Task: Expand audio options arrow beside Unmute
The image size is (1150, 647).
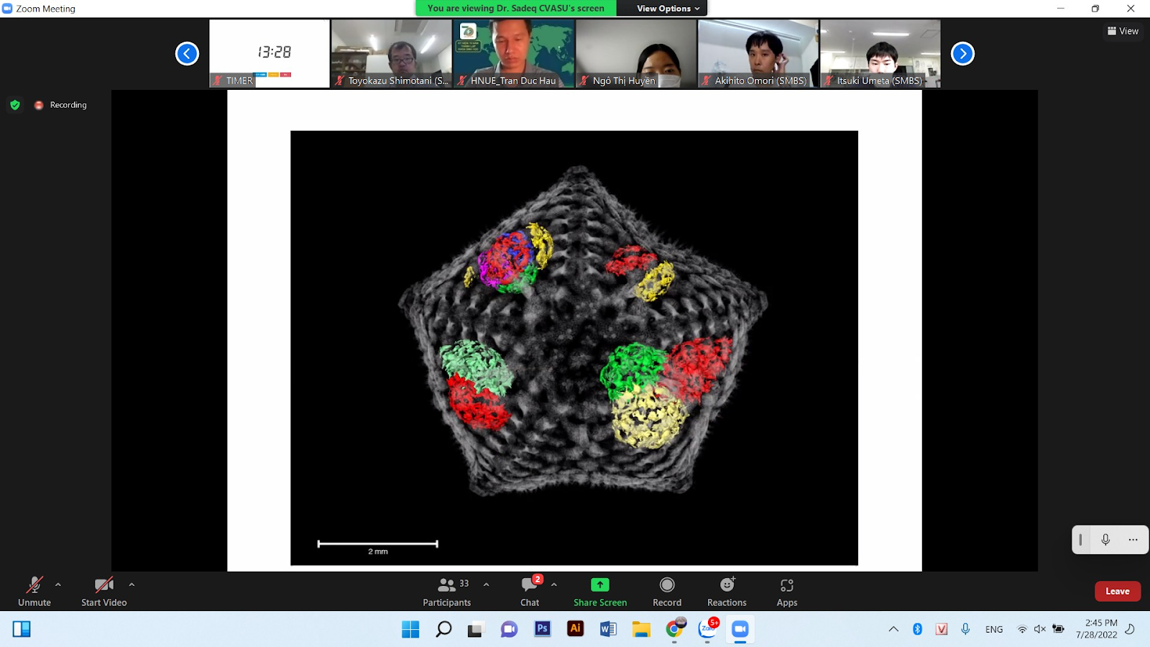Action: (58, 584)
